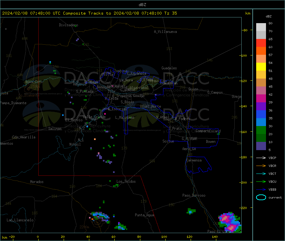Screen dimensions: 285x241
Task: Click the orange VBCR arrow legend icon
Action: point(261,166)
